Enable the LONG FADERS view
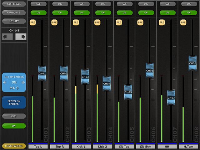This screenshot has width=200, height=150. pyautogui.click(x=14, y=146)
